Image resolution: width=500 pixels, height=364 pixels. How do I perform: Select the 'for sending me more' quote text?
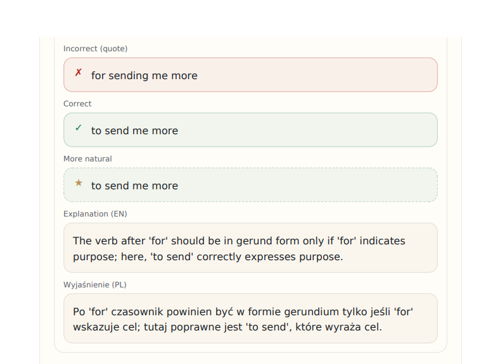(x=144, y=75)
